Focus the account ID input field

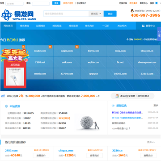pyautogui.click(x=14, y=4)
